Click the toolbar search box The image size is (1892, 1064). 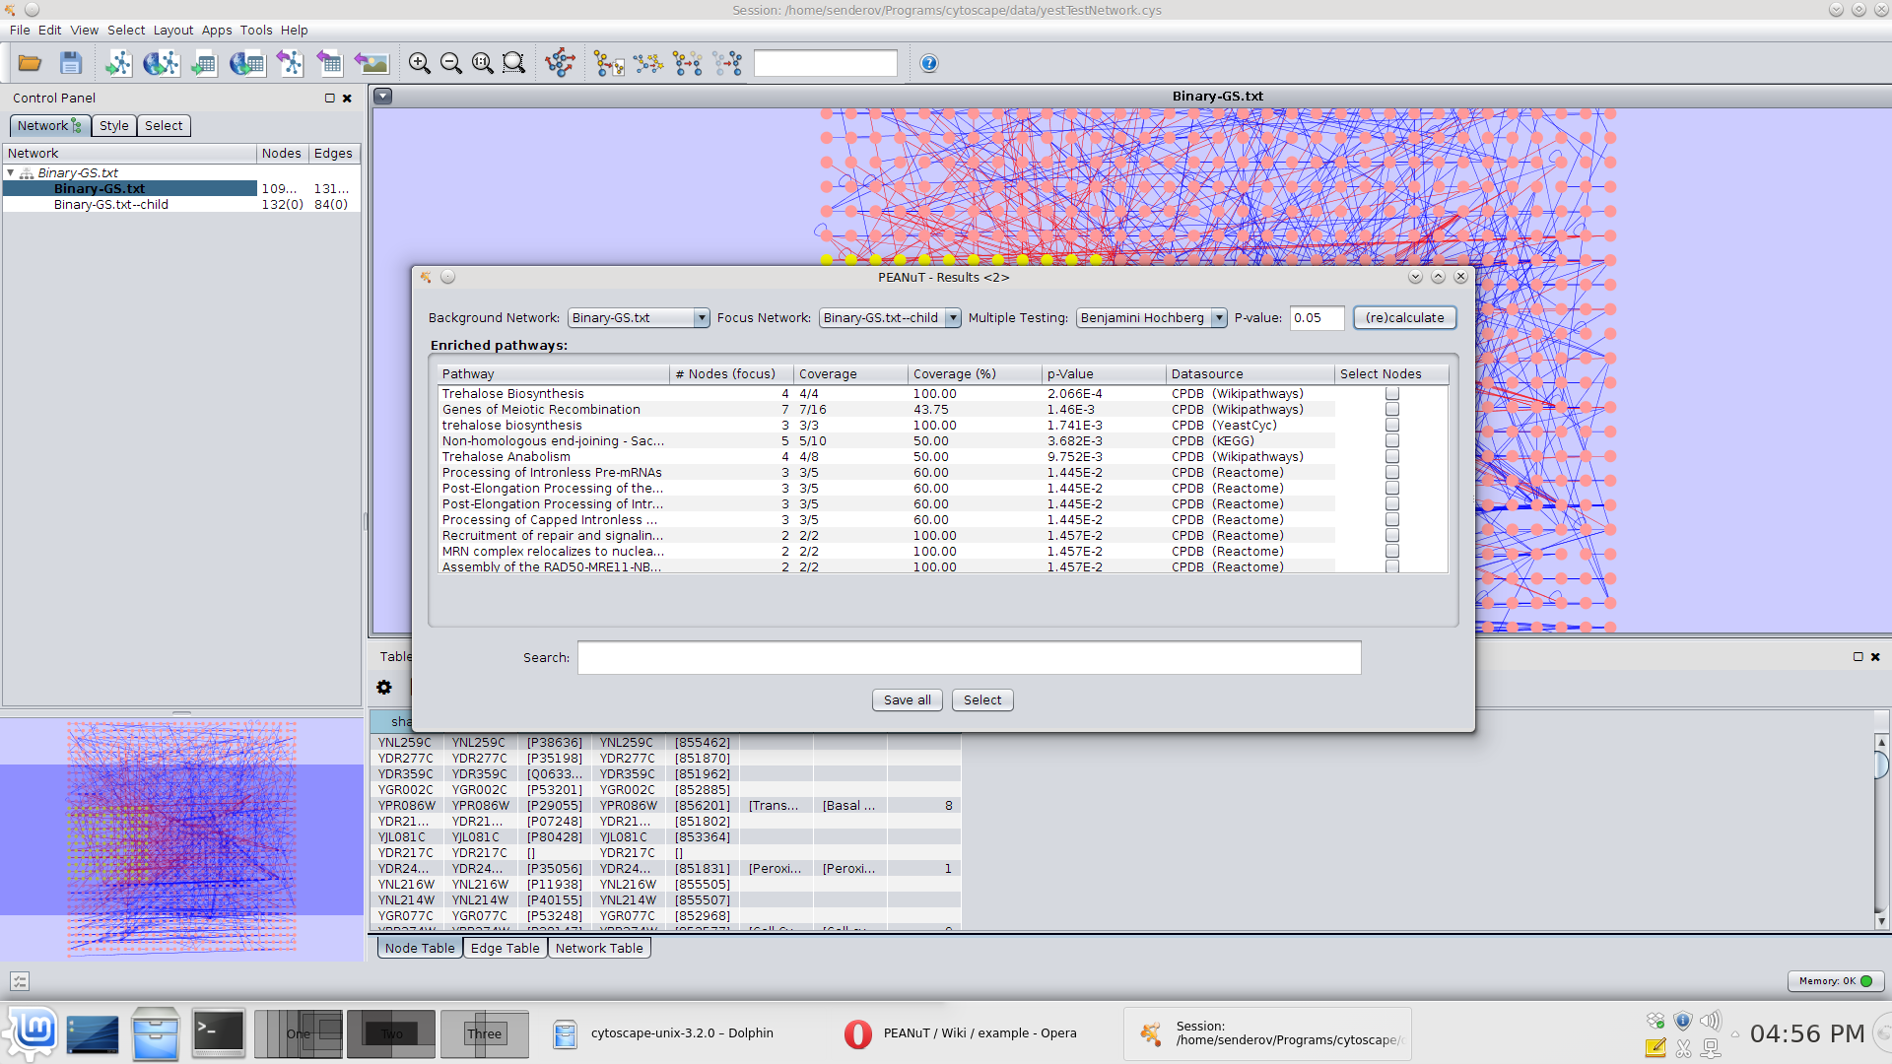(x=825, y=63)
